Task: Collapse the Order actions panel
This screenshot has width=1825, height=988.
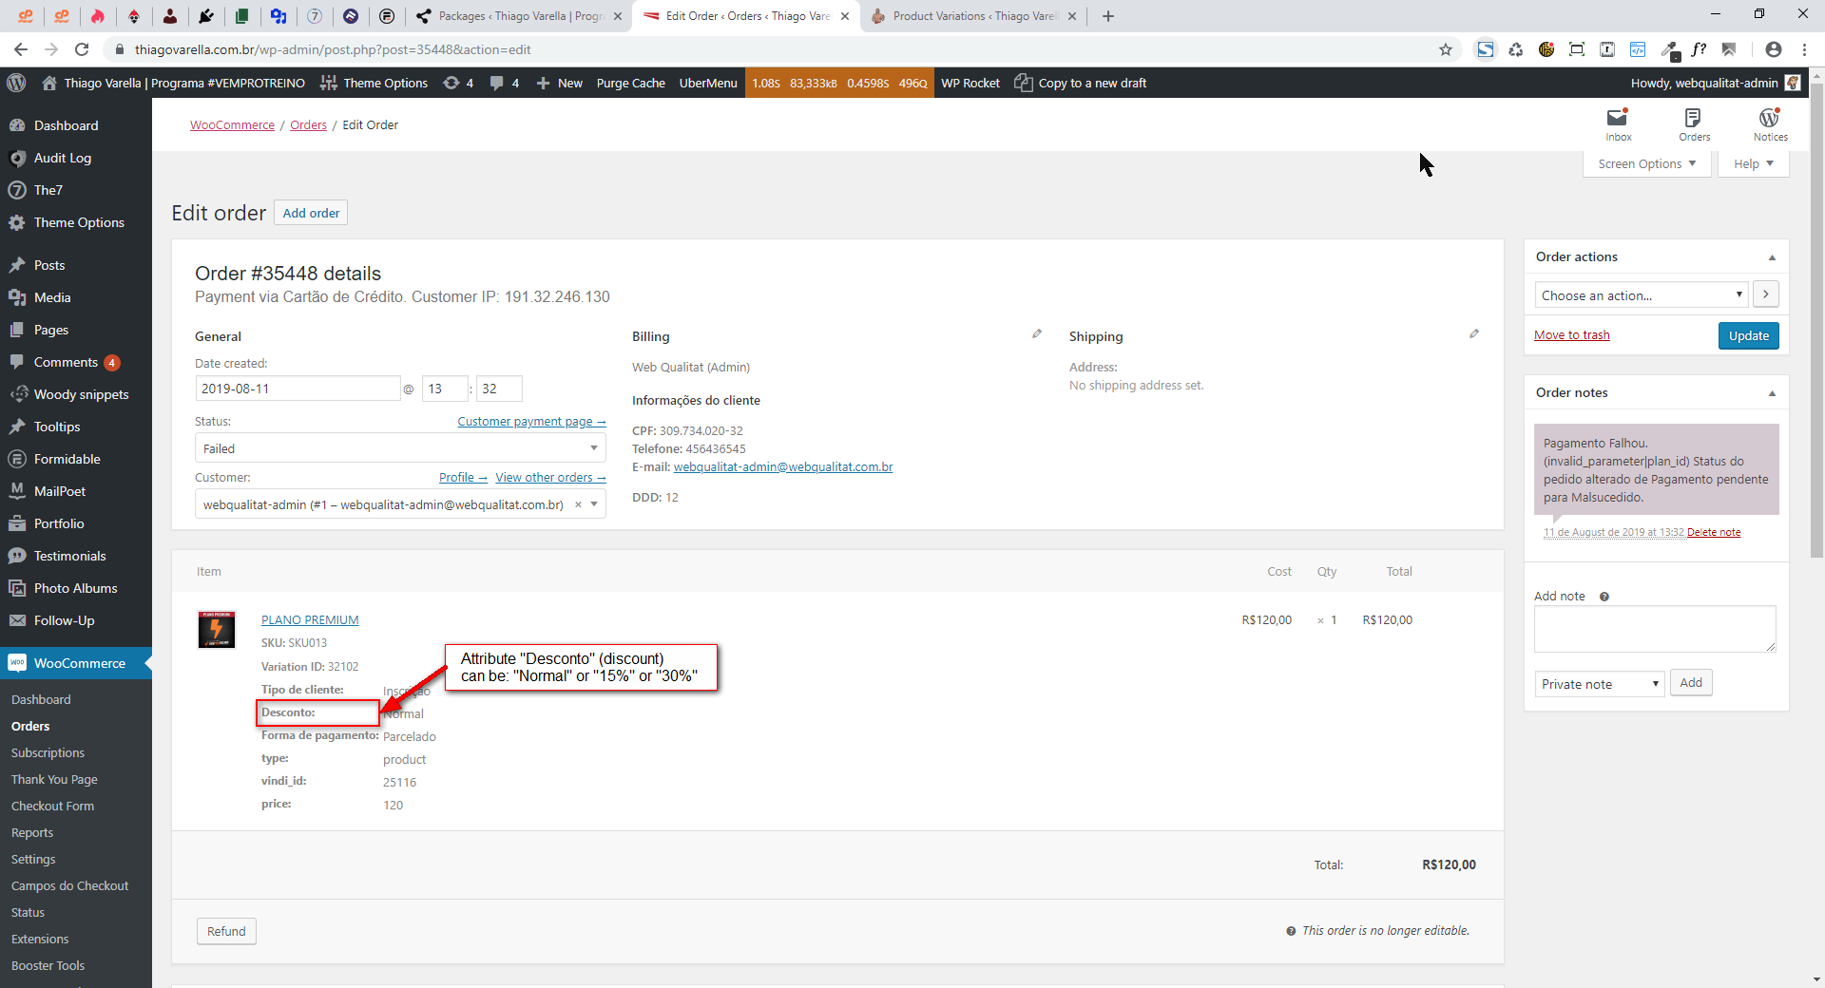Action: click(1772, 257)
